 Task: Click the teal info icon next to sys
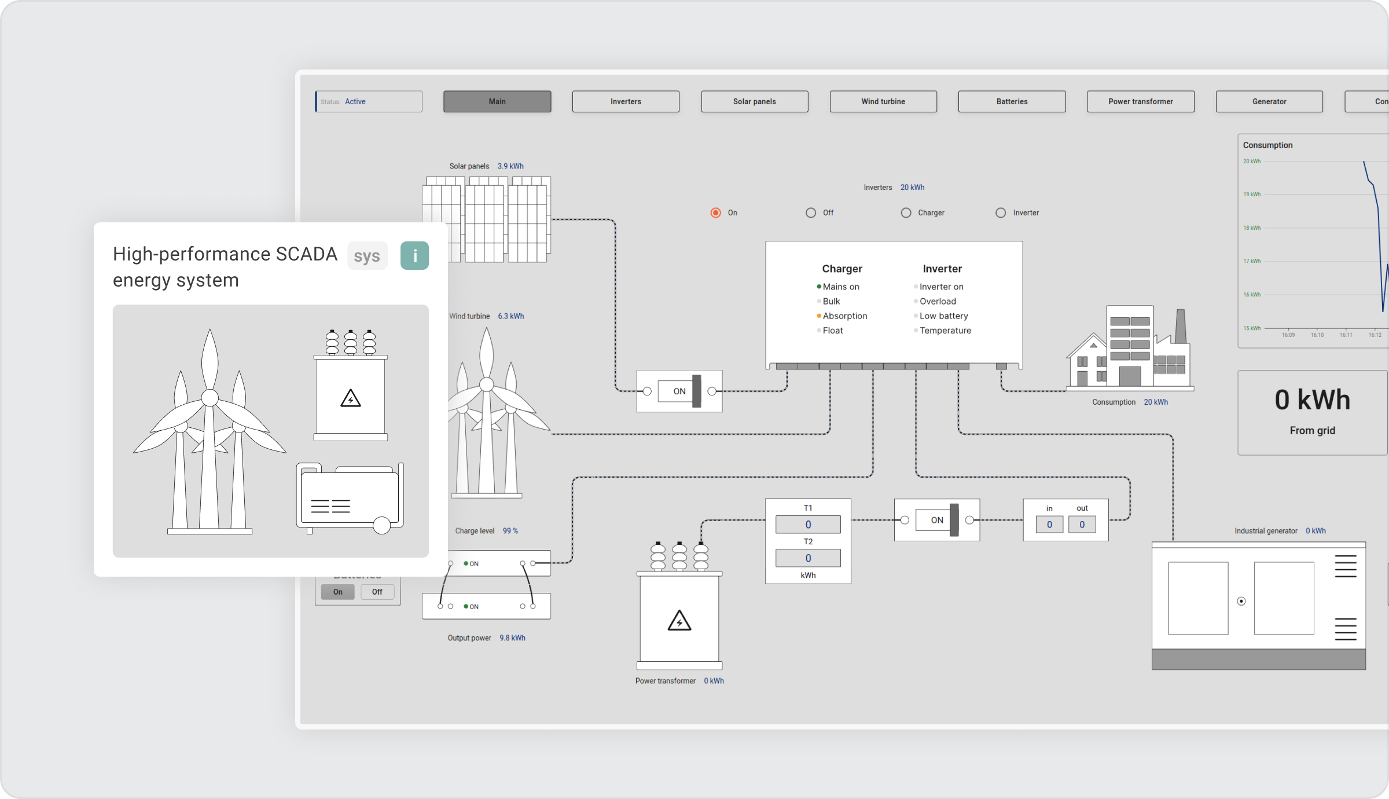point(414,255)
